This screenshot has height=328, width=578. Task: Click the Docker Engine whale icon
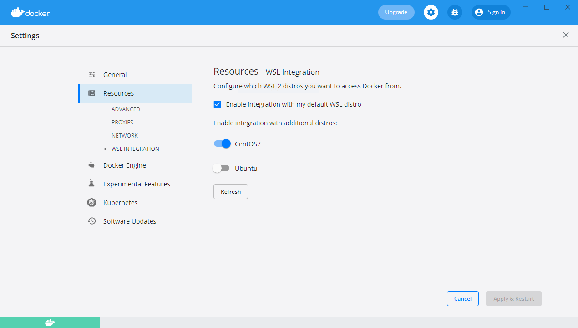coord(92,165)
